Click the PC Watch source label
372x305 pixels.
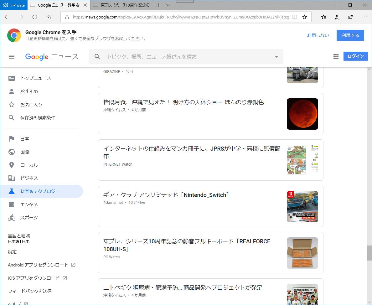coord(111,257)
